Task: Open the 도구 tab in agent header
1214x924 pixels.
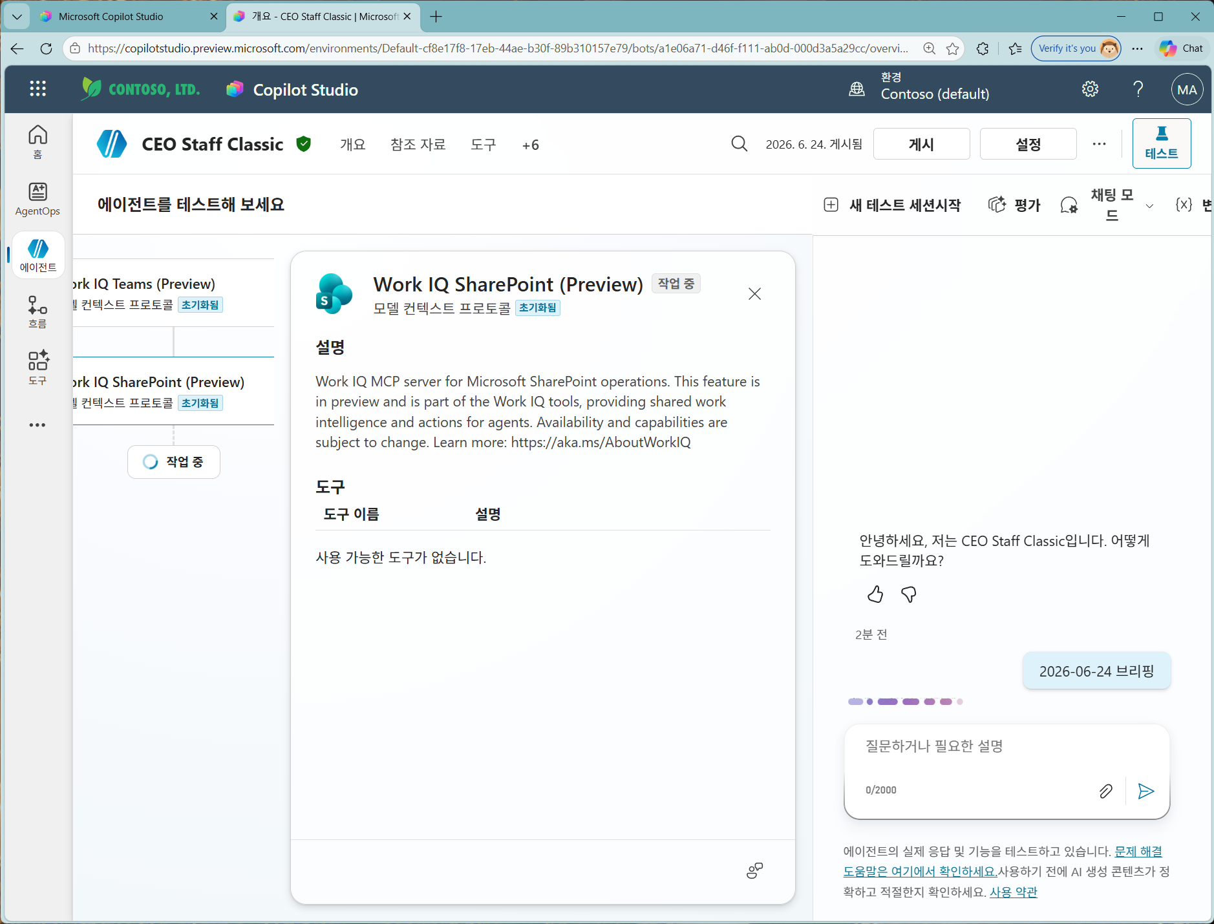Action: [484, 144]
